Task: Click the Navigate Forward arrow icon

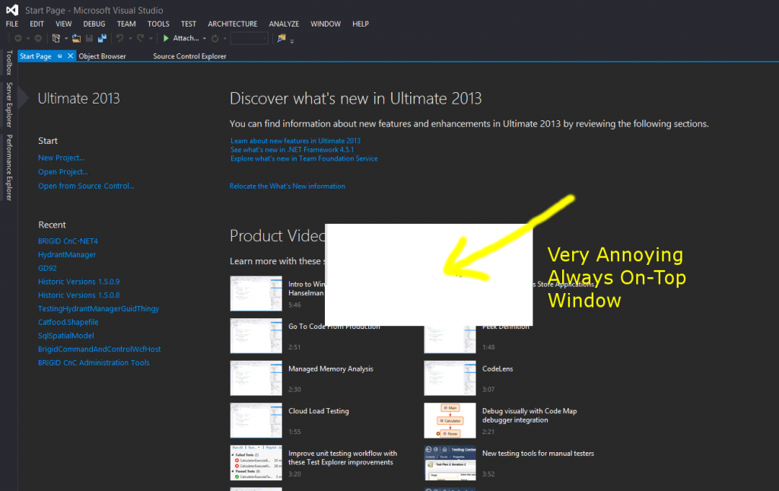Action: [x=38, y=38]
